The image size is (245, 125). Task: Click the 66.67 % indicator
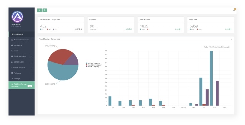[78, 29]
